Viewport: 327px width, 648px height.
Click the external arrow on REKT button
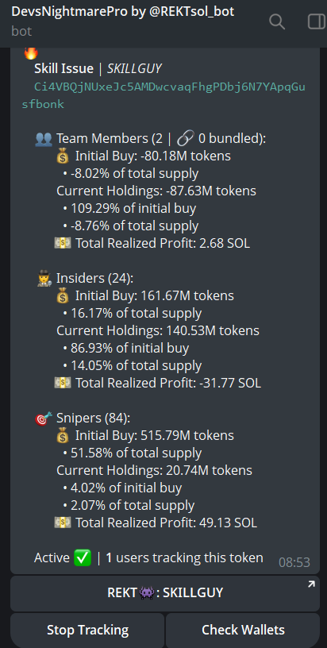pos(311,584)
